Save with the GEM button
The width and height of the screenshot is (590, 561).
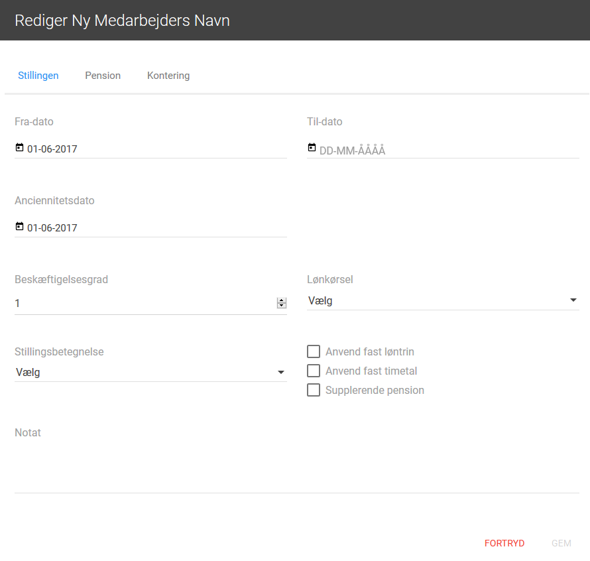coord(561,543)
